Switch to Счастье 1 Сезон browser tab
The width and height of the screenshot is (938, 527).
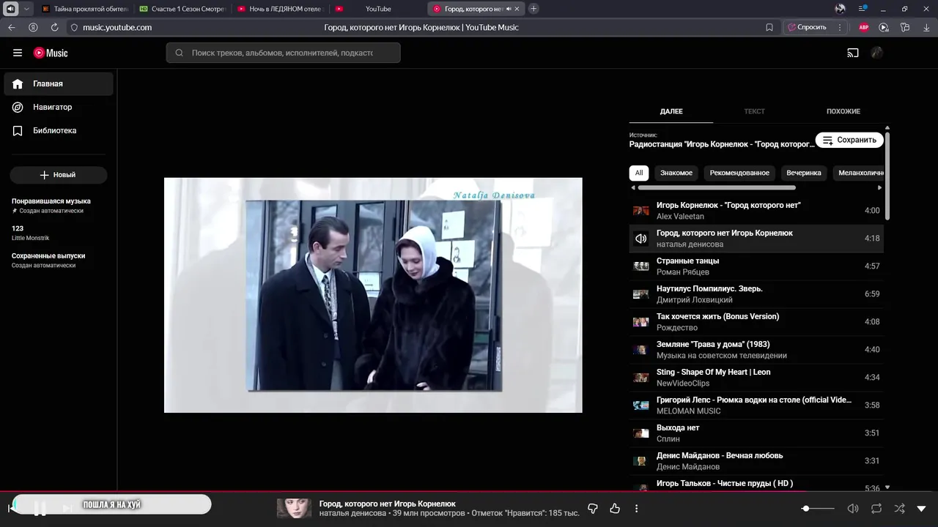(183, 9)
